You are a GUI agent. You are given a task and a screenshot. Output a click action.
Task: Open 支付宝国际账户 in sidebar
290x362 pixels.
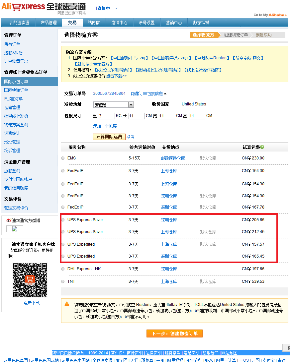point(18,179)
